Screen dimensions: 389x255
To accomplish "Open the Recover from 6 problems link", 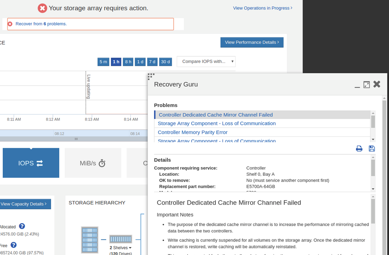I will [41, 24].
